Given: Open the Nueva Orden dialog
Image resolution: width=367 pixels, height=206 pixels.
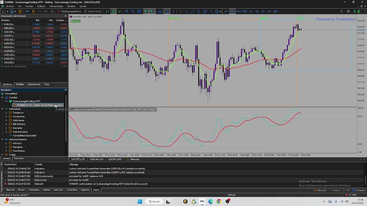Looking at the screenshot, I should click(x=93, y=11).
